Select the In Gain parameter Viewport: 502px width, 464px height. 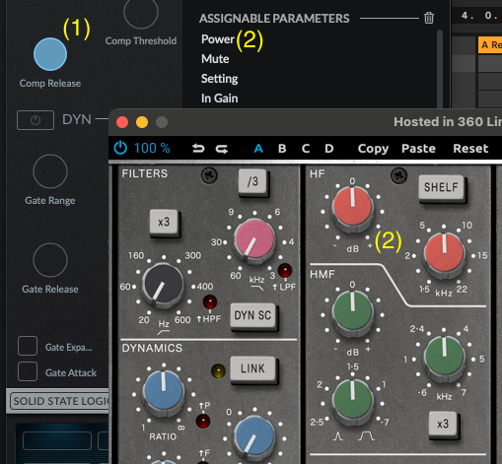(219, 99)
